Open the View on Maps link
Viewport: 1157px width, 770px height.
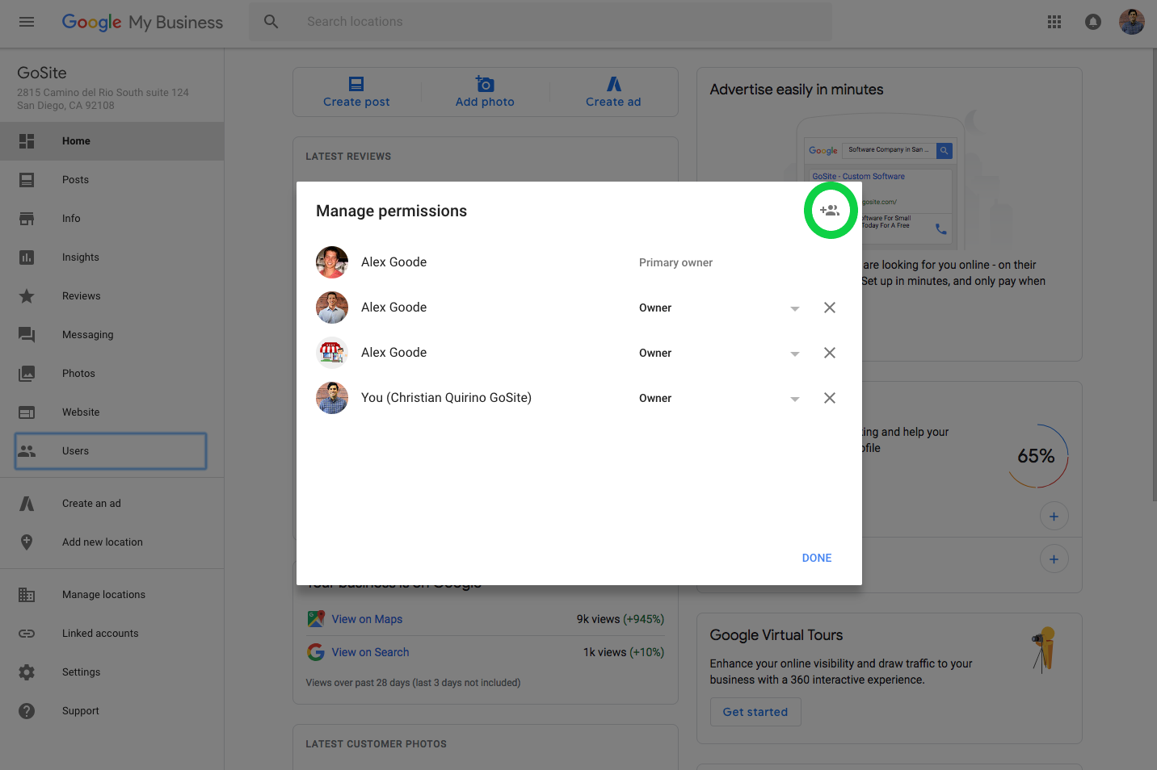[x=367, y=619]
